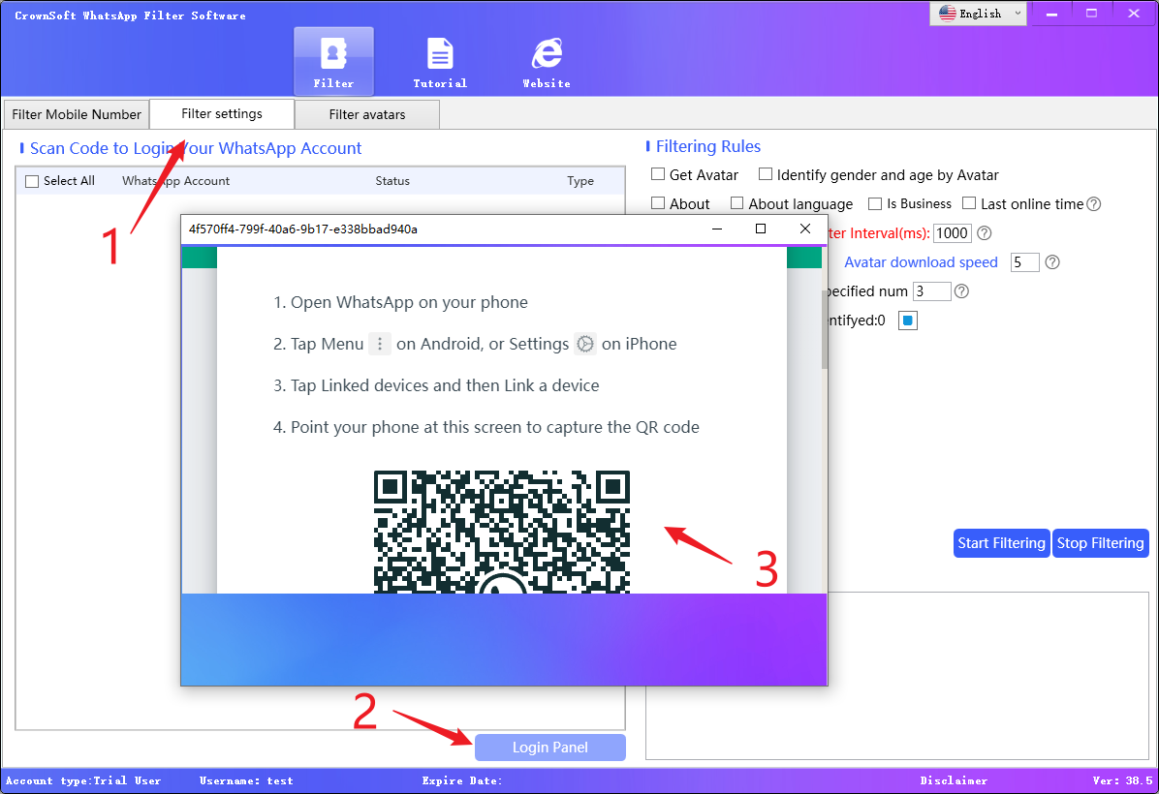Select the Filter settings tab
Viewport: 1159px width, 794px height.
click(222, 113)
